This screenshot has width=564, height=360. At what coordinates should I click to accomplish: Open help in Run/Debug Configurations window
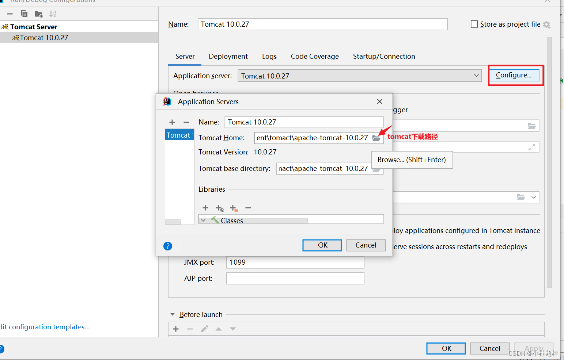pos(1,349)
